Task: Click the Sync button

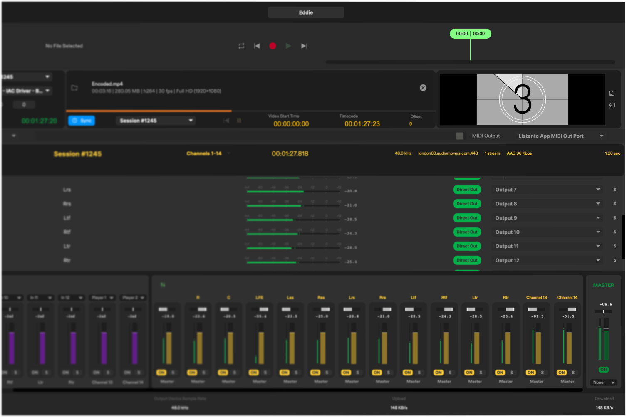Action: pyautogui.click(x=82, y=121)
